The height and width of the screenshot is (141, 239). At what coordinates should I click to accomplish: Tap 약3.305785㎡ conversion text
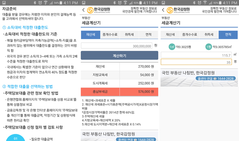click(x=222, y=47)
